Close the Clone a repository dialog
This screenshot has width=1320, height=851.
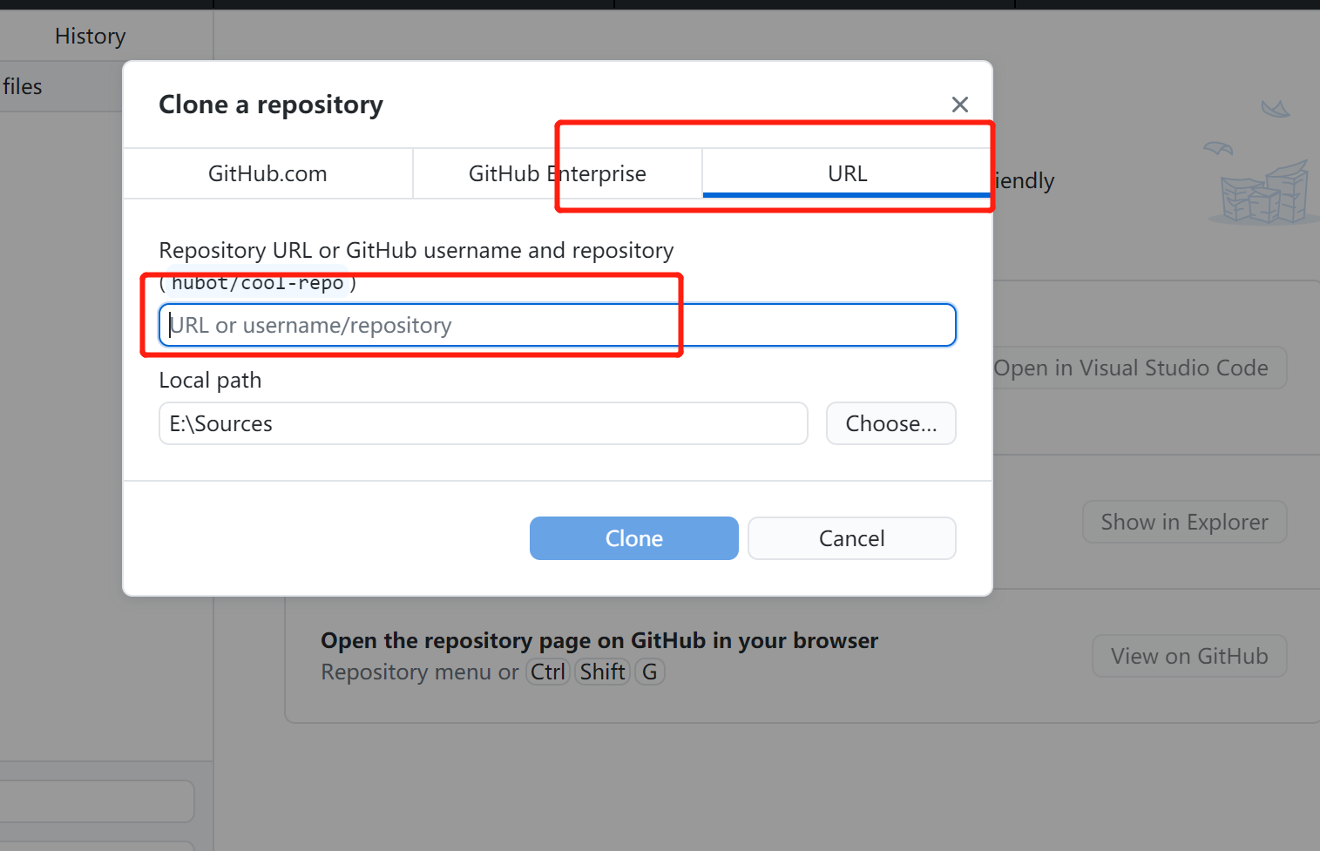click(x=959, y=104)
